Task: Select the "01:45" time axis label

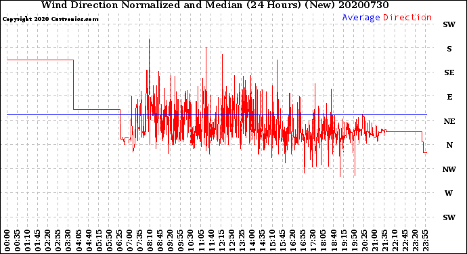Action: coord(38,240)
